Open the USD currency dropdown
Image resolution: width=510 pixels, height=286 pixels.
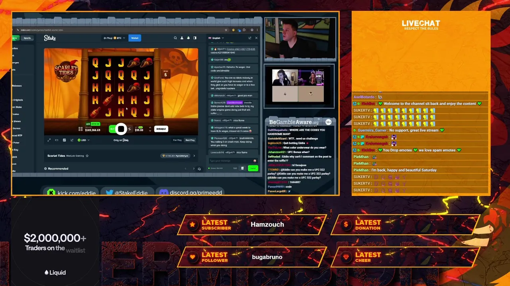click(x=83, y=140)
